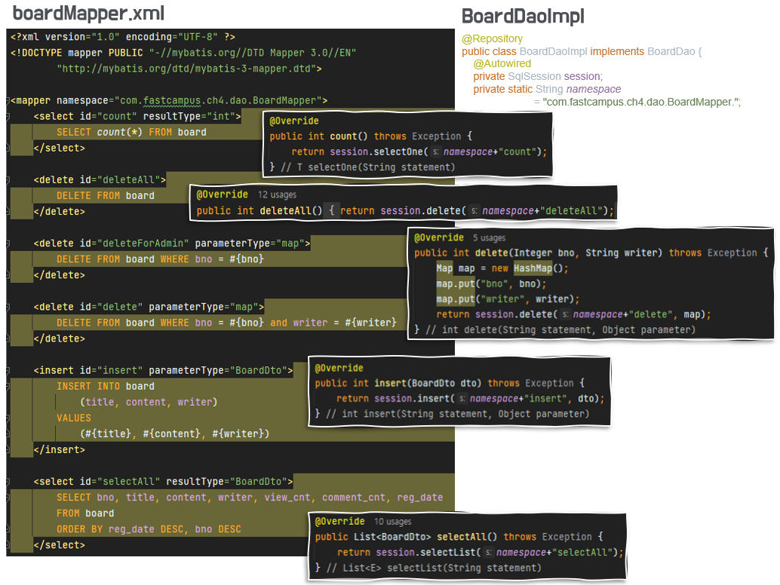Click the '12 usages' hint above deleteAll()
This screenshot has width=780, height=585.
[277, 194]
